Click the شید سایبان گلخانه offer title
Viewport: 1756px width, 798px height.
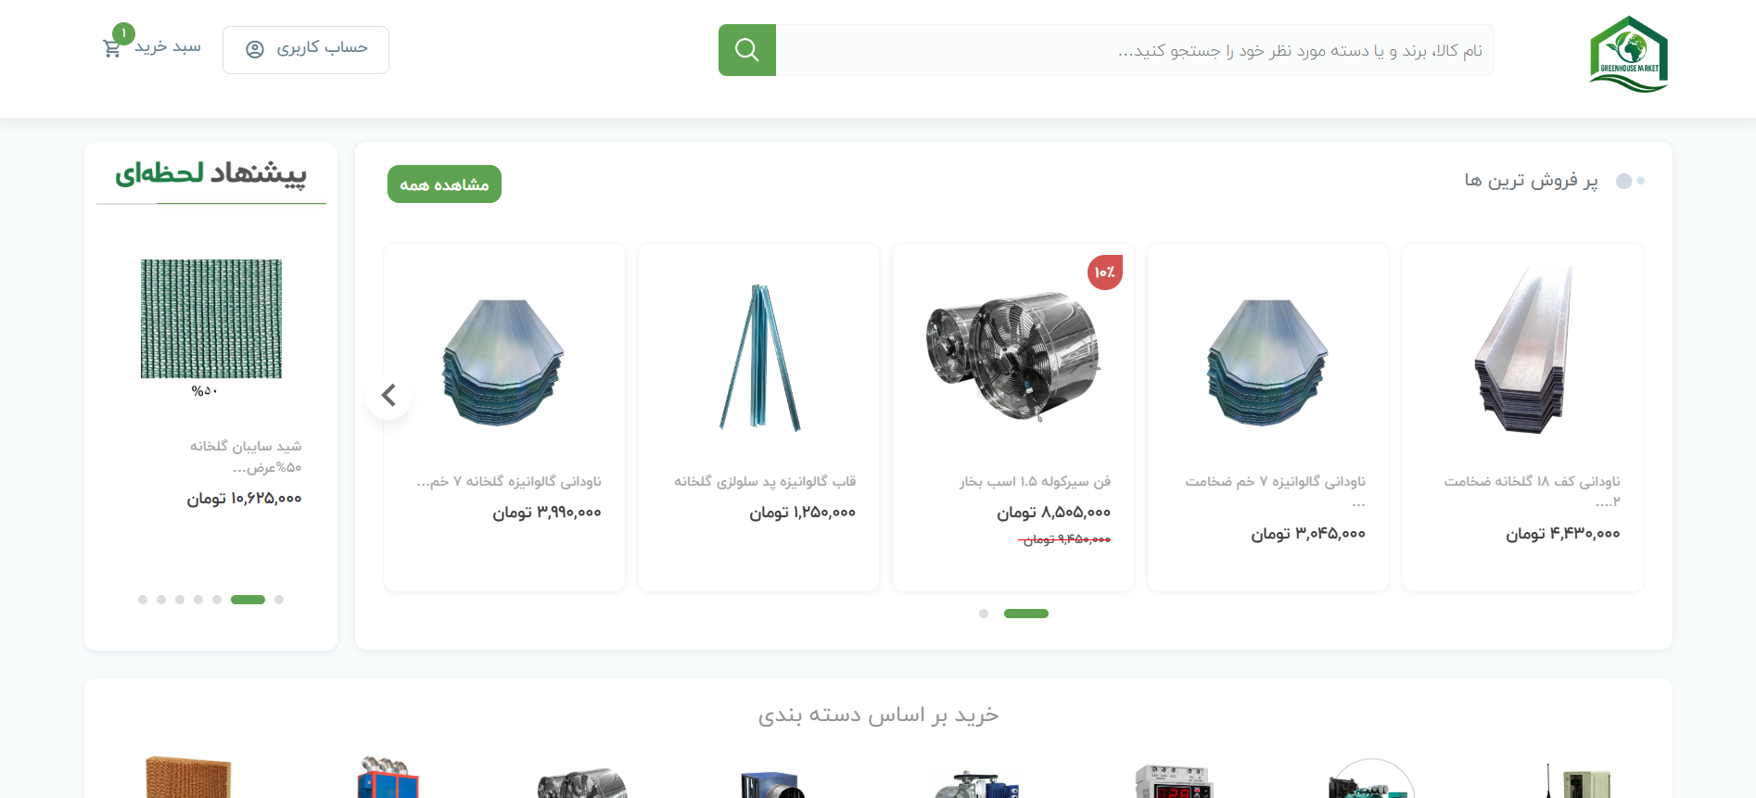click(246, 456)
